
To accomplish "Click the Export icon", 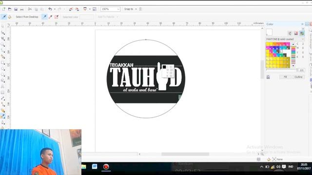I will [x=77, y=9].
